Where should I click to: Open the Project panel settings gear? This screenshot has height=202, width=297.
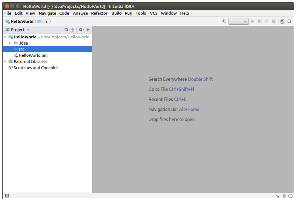click(x=81, y=30)
